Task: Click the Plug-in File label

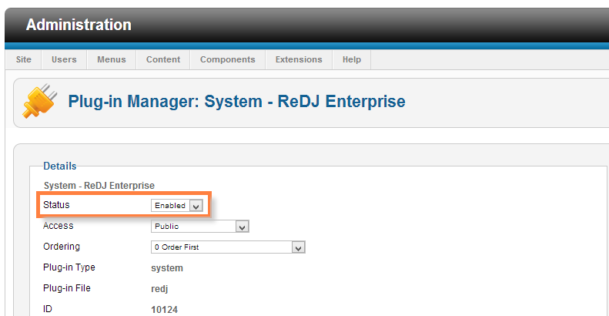Action: click(67, 288)
